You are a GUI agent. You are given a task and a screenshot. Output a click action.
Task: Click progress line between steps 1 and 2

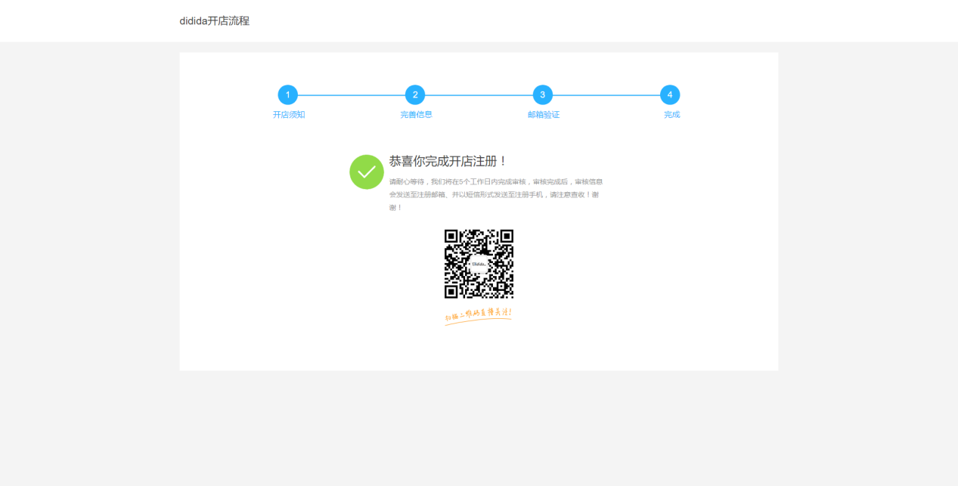pos(351,95)
